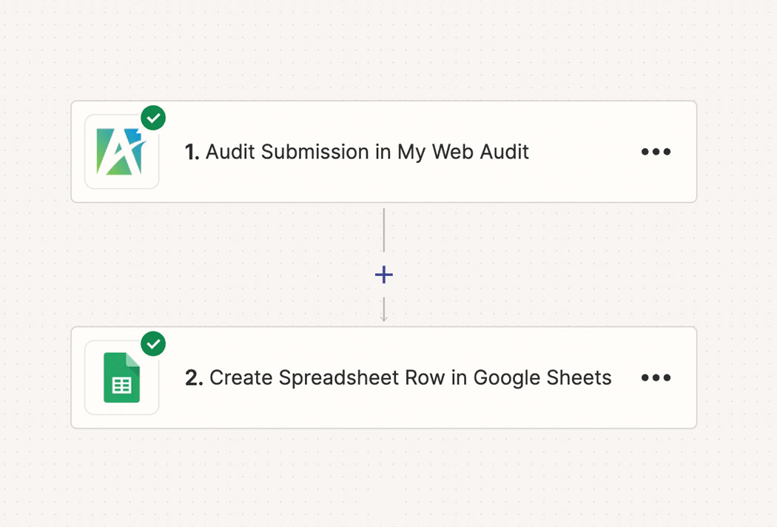
Task: Click step number 2 label
Action: (x=191, y=377)
